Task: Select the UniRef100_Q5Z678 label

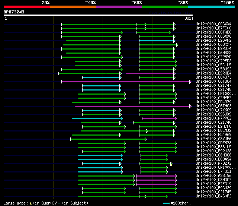Action: (213, 143)
